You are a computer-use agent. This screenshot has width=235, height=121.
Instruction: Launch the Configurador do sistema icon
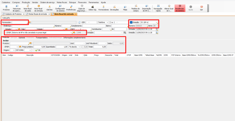coord(60,8)
